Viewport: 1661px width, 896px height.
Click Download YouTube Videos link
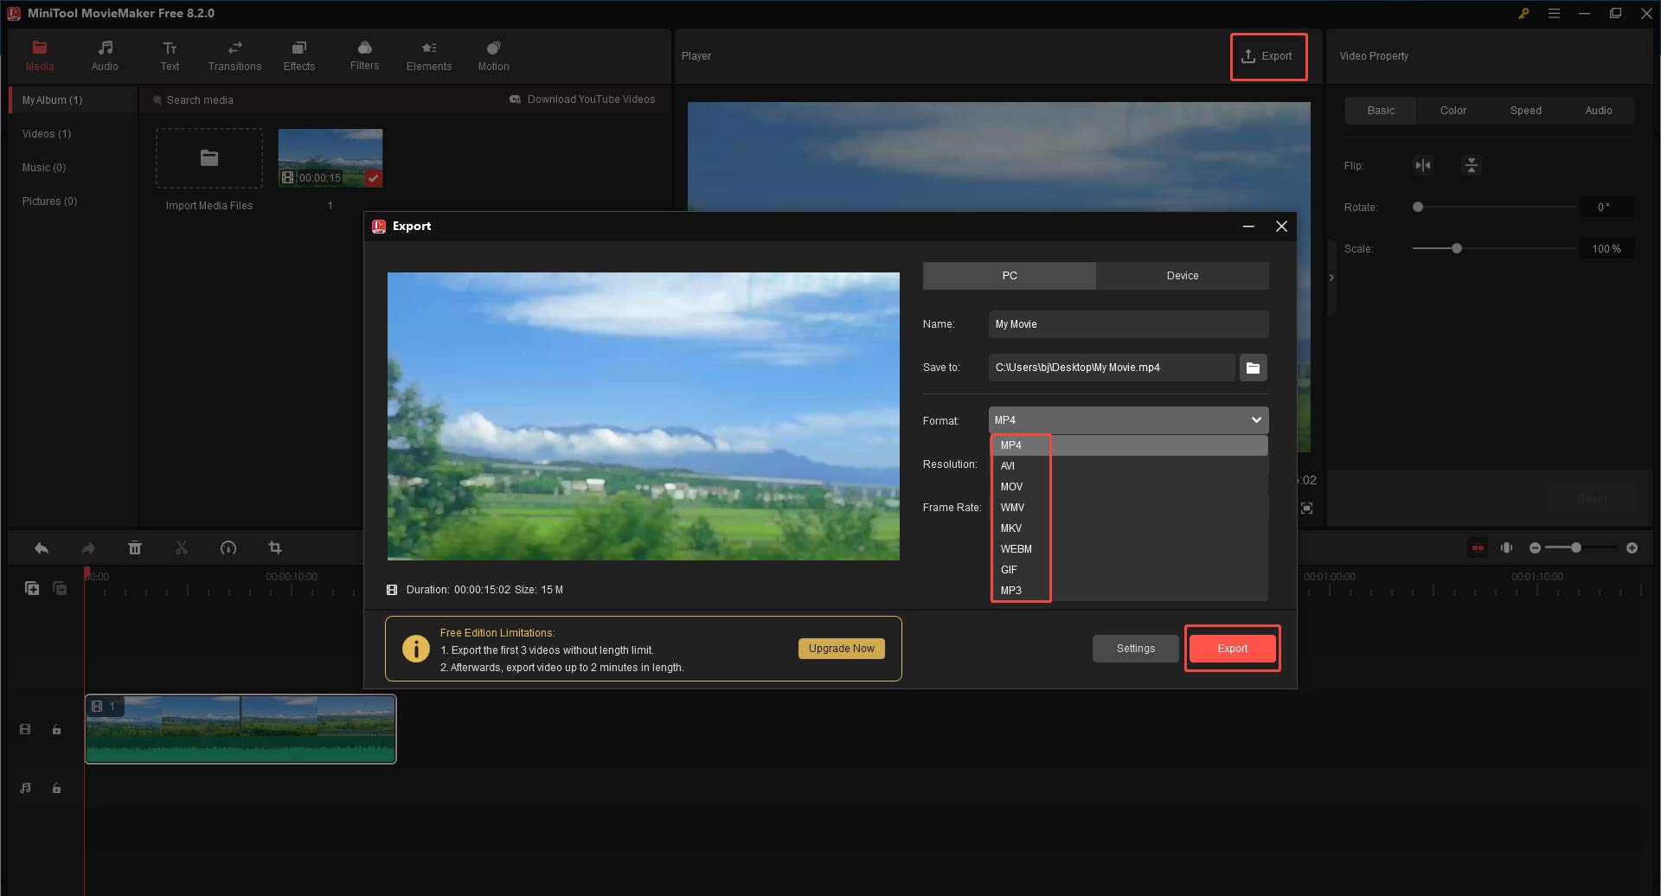pyautogui.click(x=582, y=99)
